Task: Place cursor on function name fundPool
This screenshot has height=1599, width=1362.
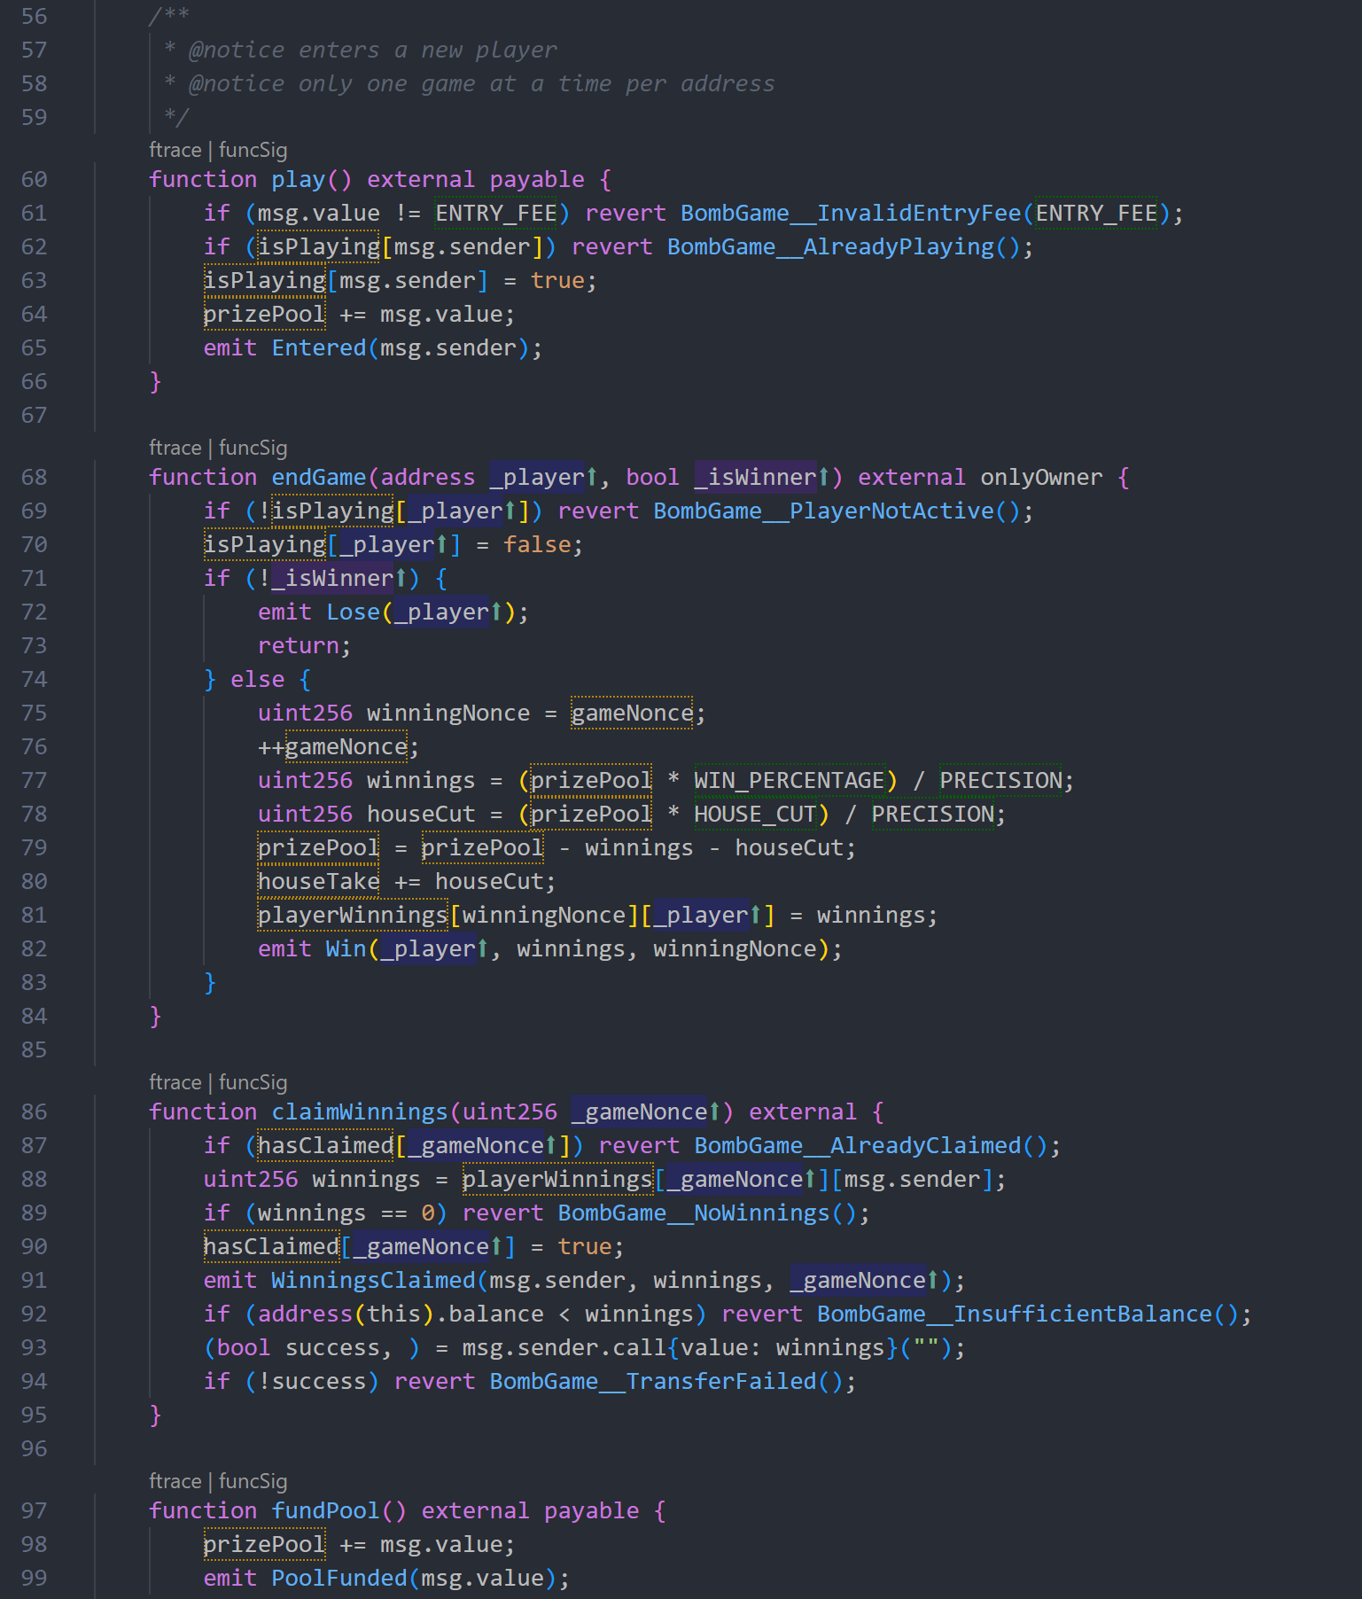Action: pos(325,1510)
